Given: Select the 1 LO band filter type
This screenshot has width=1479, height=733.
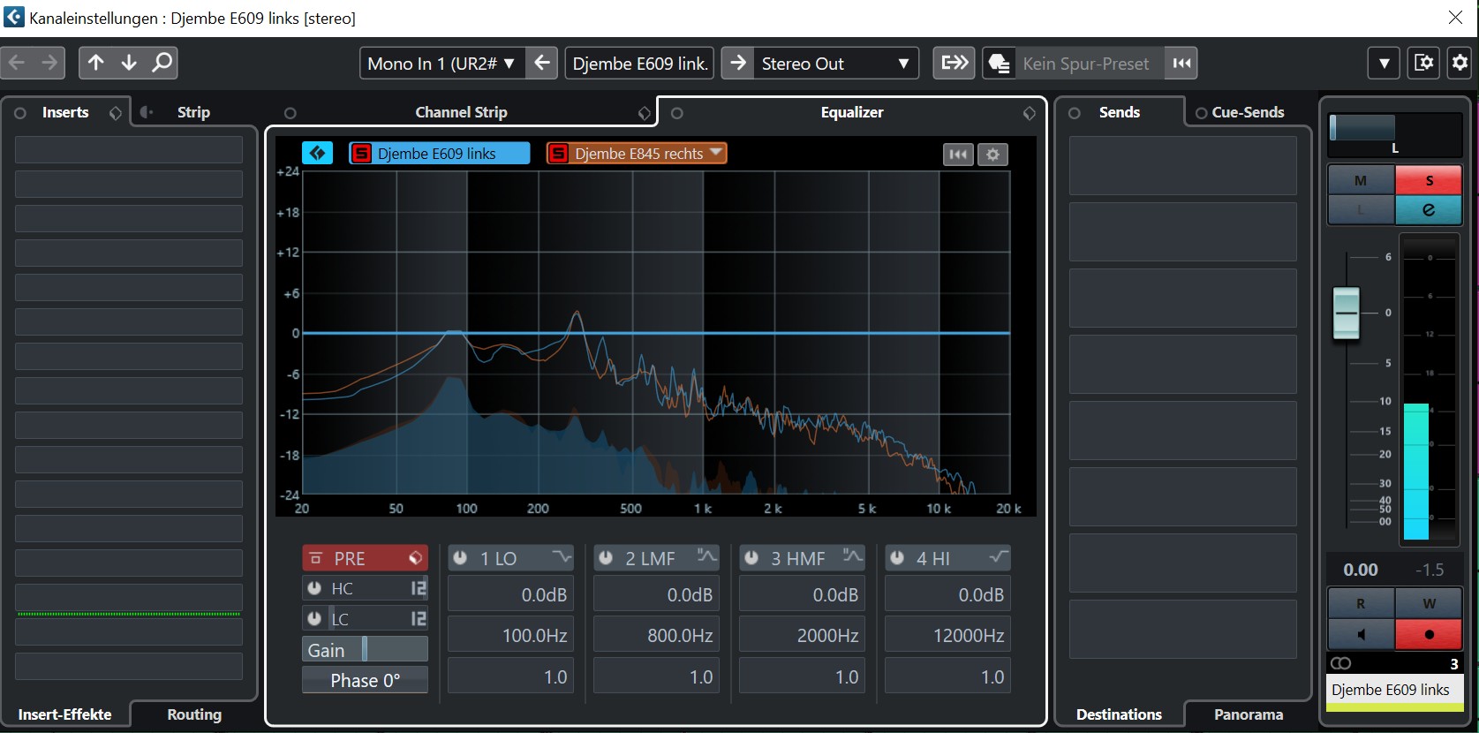Looking at the screenshot, I should tap(561, 557).
